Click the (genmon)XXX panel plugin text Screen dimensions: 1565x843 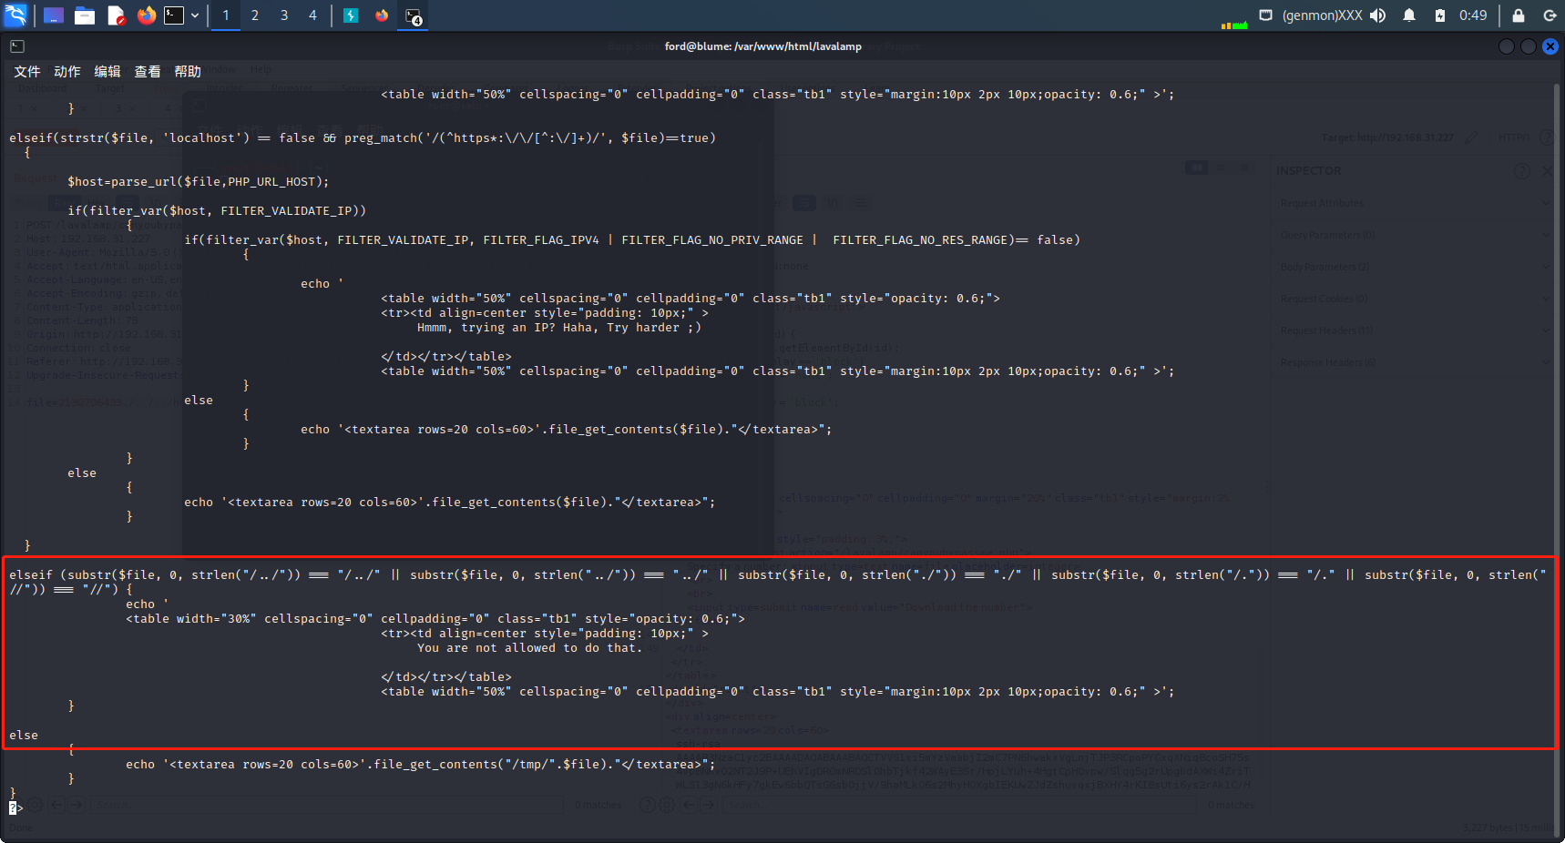click(x=1323, y=15)
